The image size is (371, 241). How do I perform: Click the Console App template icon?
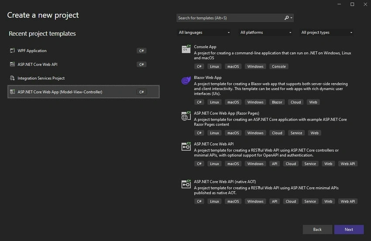pyautogui.click(x=186, y=49)
